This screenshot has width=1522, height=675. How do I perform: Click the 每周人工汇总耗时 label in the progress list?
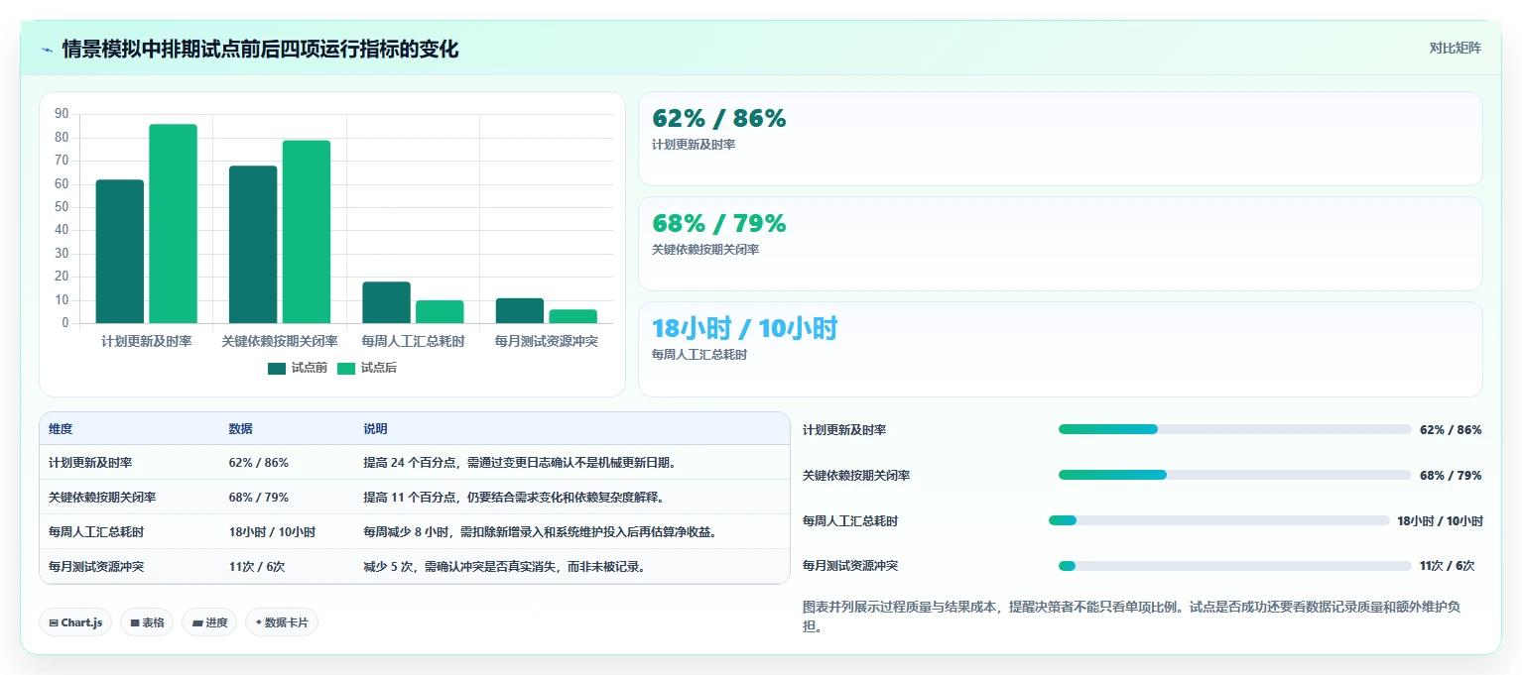tap(850, 521)
